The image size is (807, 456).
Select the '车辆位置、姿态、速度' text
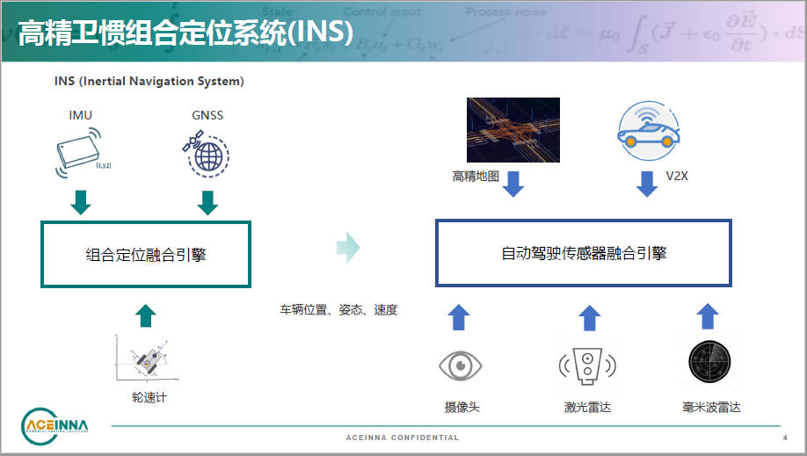tap(338, 310)
